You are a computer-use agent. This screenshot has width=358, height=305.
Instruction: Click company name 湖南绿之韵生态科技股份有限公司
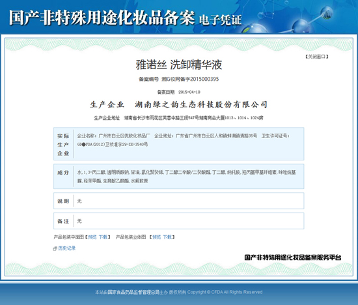201,105
